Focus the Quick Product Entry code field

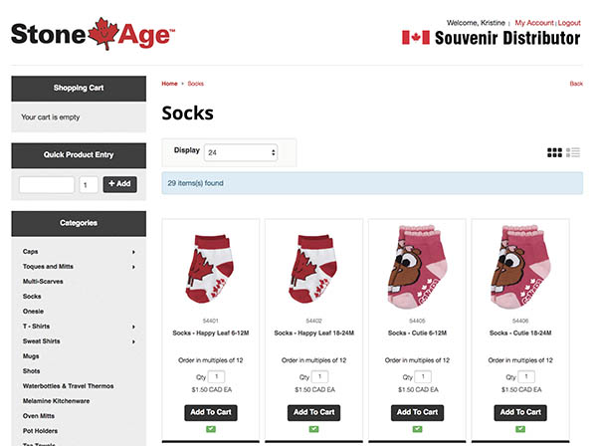pos(47,185)
